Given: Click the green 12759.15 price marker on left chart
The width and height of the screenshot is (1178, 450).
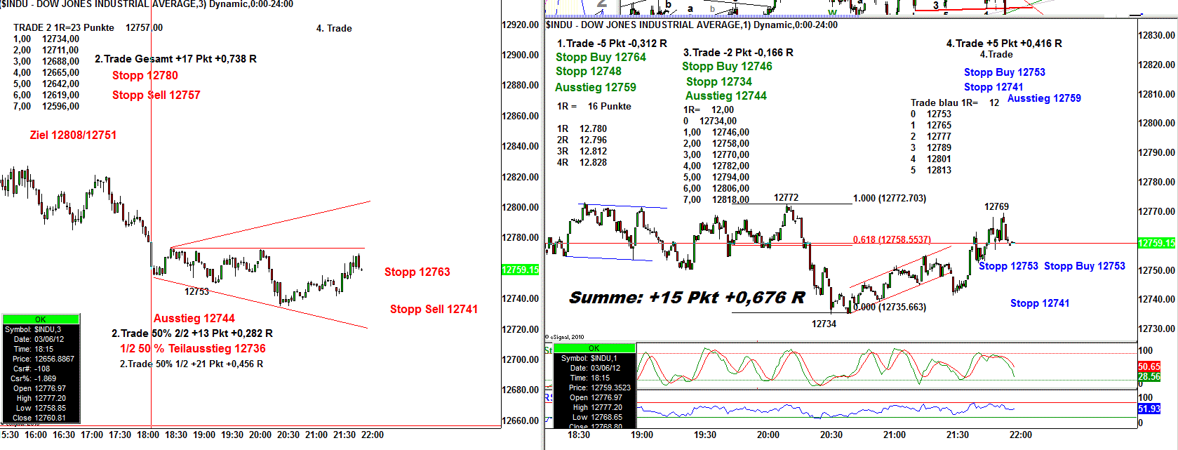Looking at the screenshot, I should 520,270.
